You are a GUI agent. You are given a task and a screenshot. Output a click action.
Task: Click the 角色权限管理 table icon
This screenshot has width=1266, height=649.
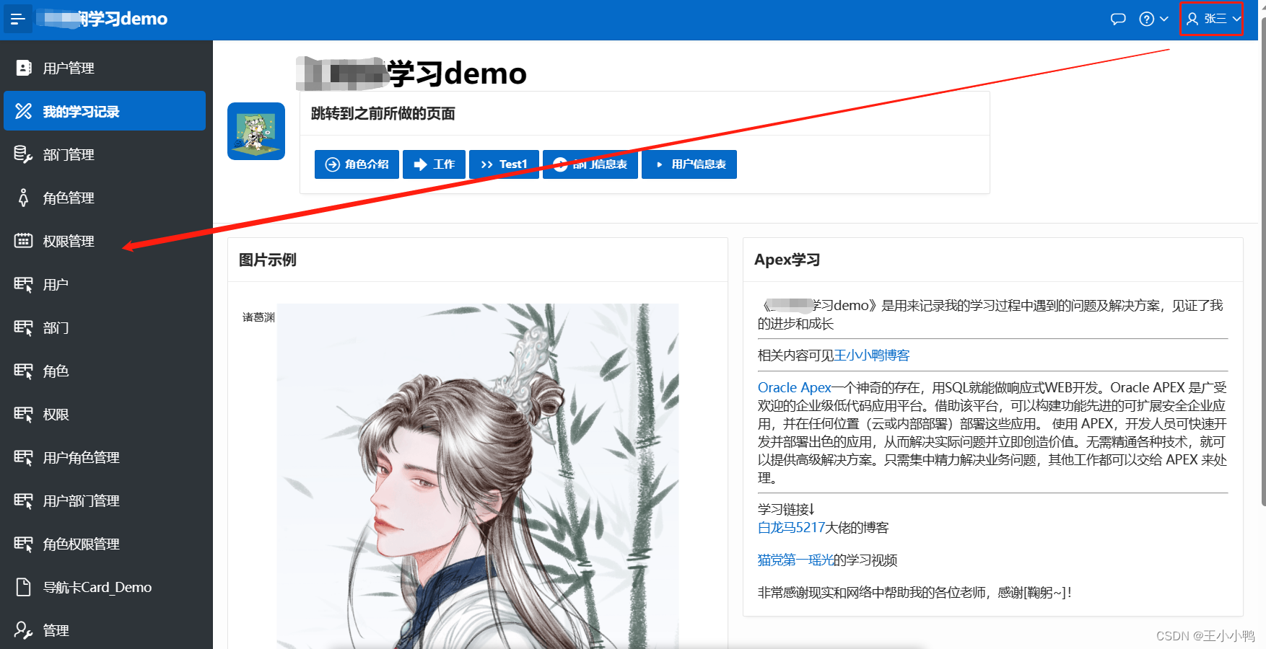coord(24,544)
